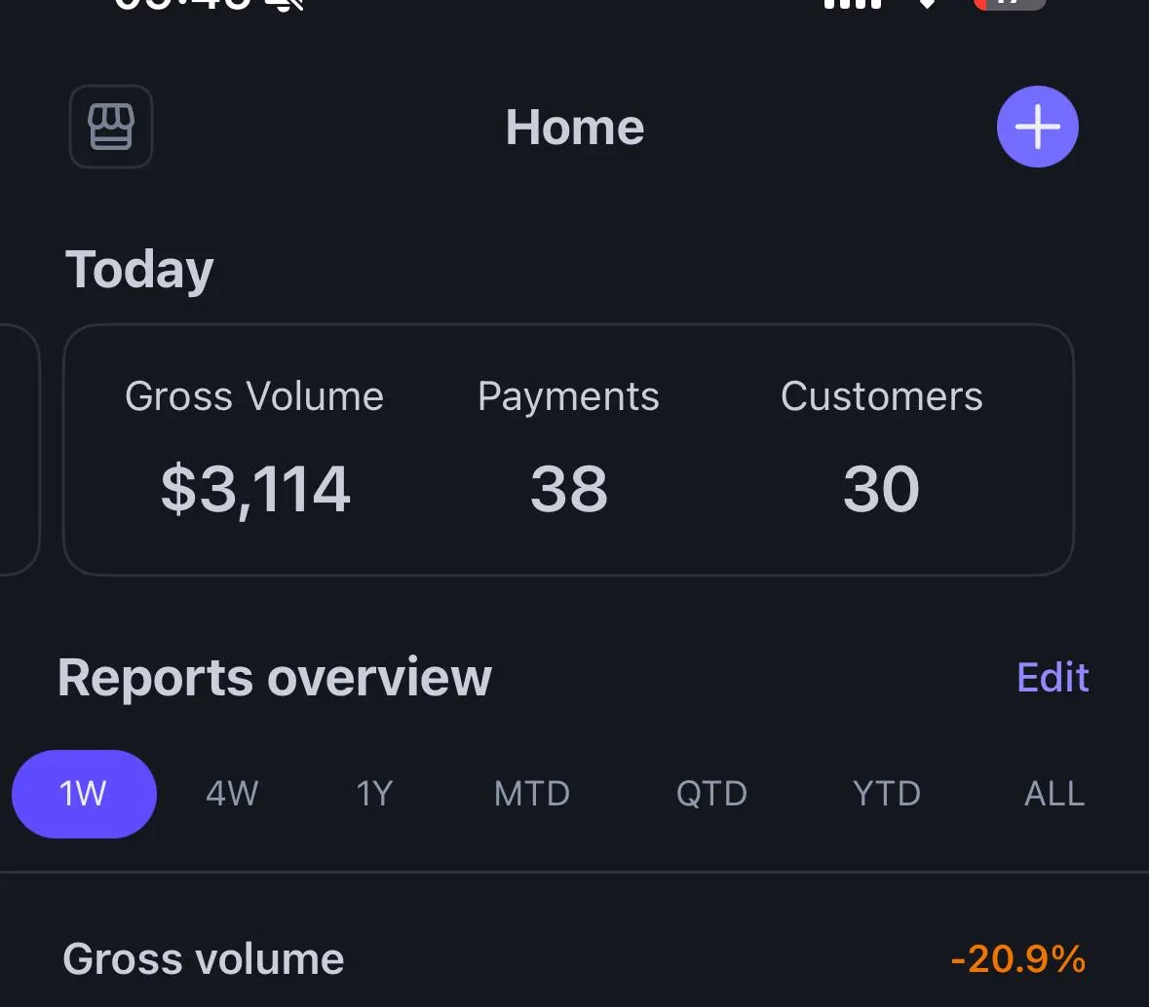Open the store account icon
1149x1007 pixels.
pos(111,127)
